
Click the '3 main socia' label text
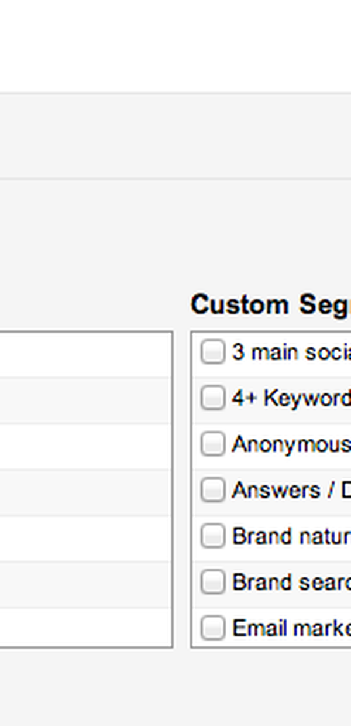coord(291,352)
